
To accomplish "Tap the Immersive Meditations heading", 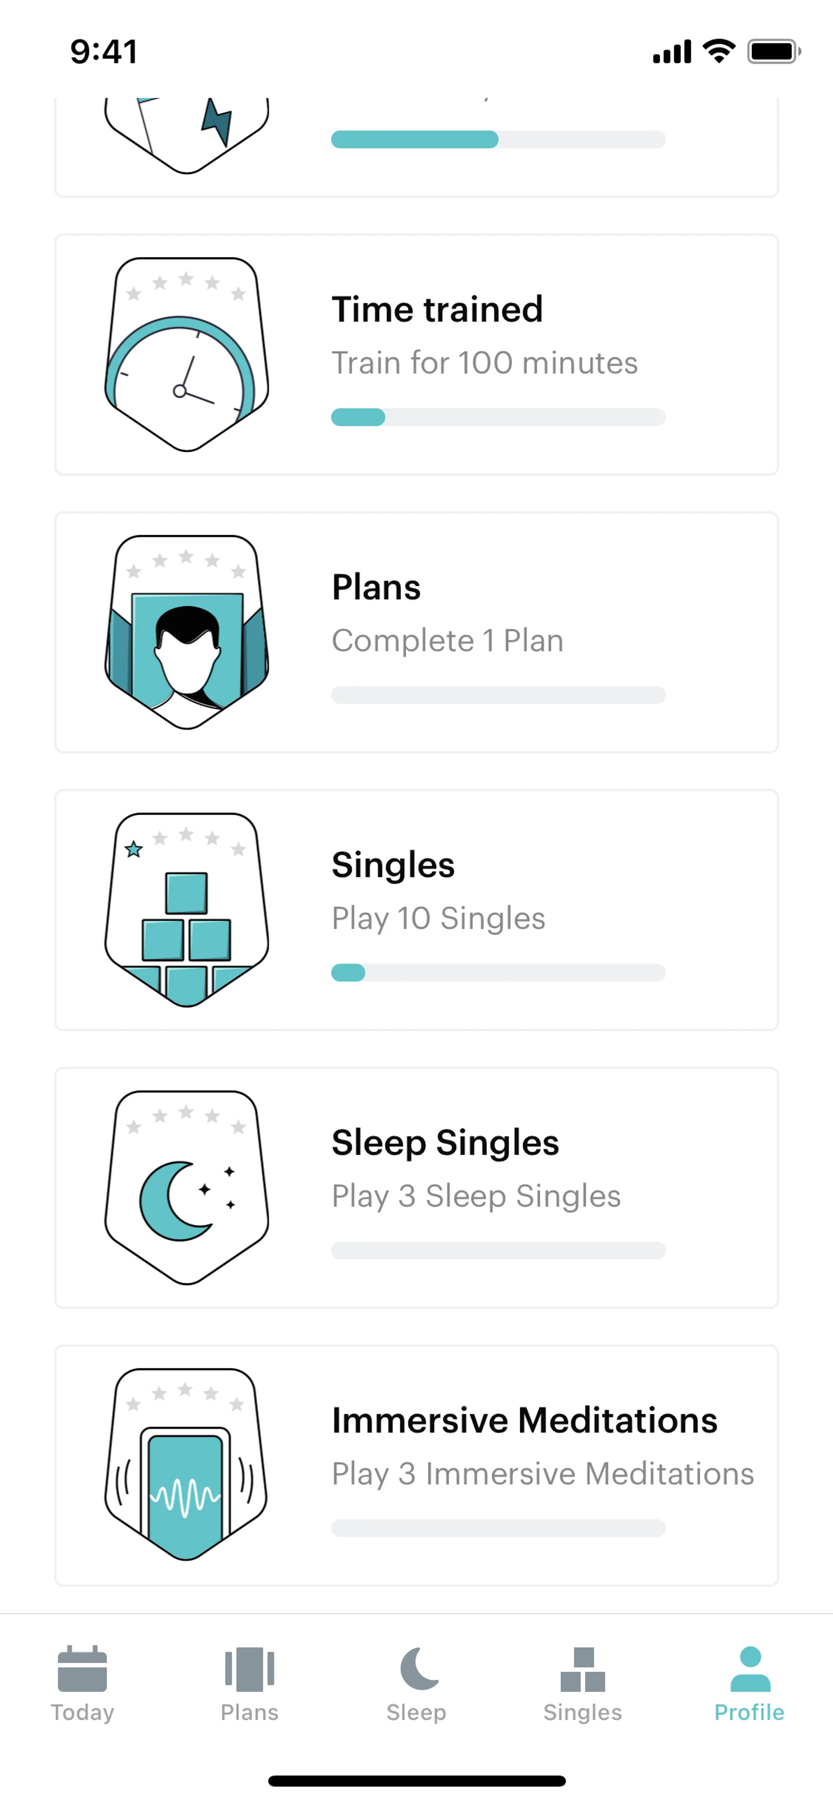I will pos(524,1420).
